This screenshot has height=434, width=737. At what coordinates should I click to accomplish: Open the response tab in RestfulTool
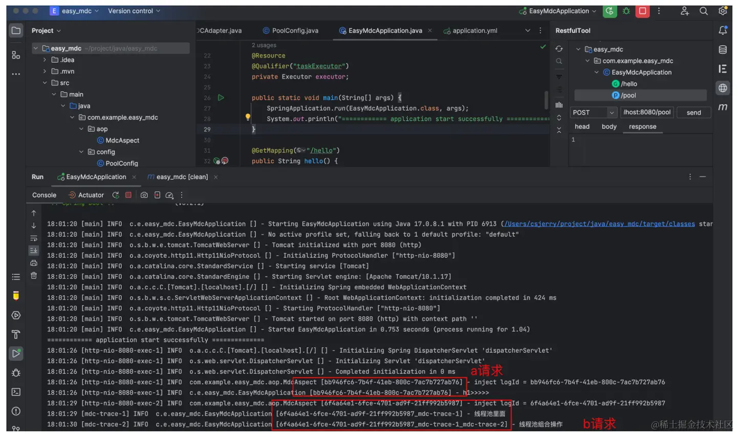pyautogui.click(x=642, y=127)
